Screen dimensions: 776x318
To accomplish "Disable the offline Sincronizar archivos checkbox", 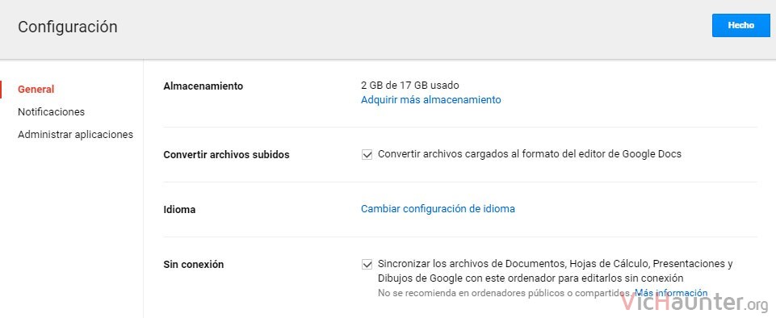I will (367, 265).
